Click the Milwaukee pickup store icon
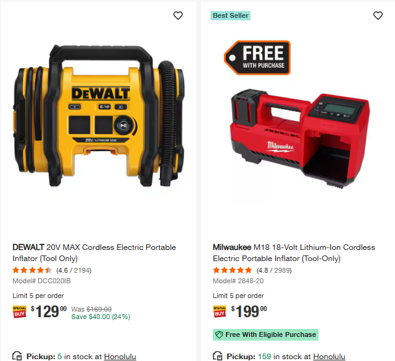395x361 pixels. 217,356
